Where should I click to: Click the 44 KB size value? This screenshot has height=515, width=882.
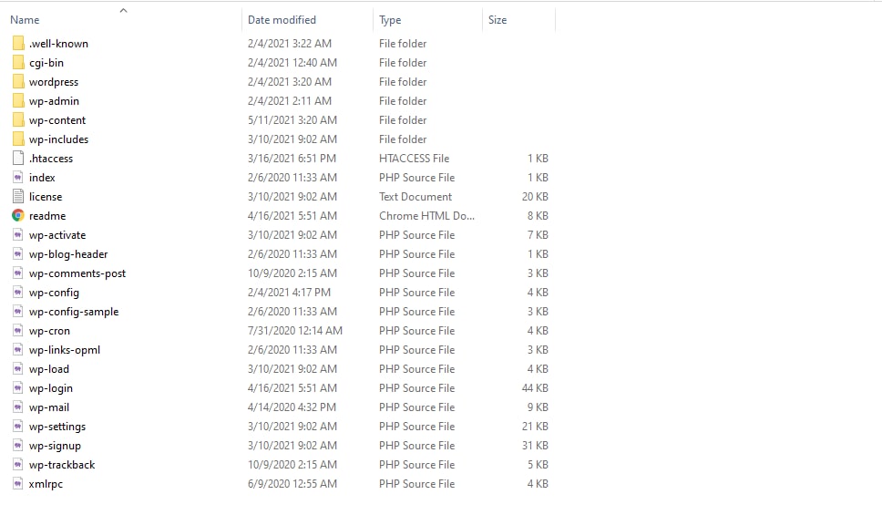click(x=535, y=388)
